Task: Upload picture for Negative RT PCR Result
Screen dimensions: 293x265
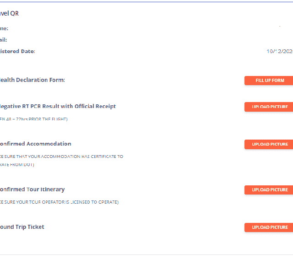Action: coord(269,107)
